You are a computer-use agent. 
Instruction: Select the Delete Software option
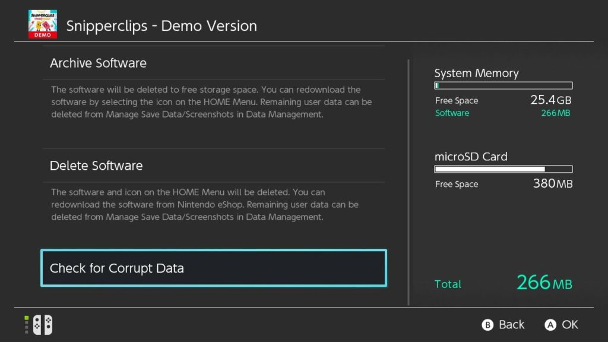pyautogui.click(x=214, y=166)
